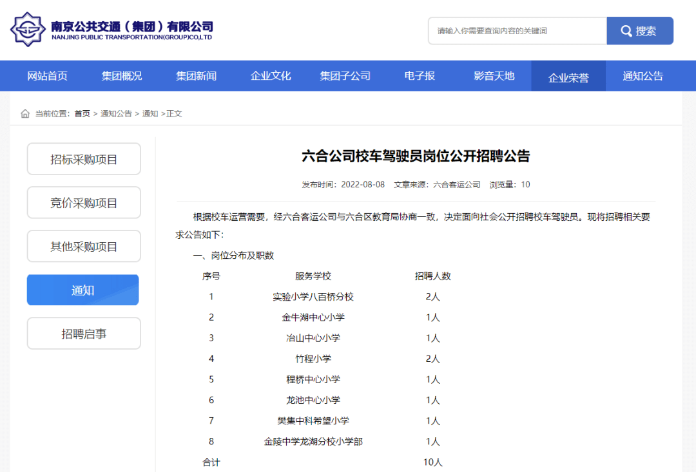Select 招标采购项目 in the sidebar

[83, 159]
